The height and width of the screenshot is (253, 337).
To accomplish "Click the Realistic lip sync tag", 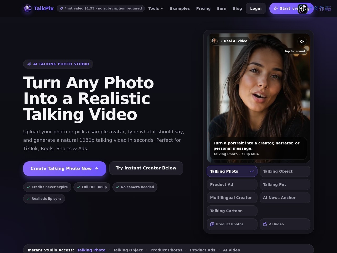I will pos(44,199).
